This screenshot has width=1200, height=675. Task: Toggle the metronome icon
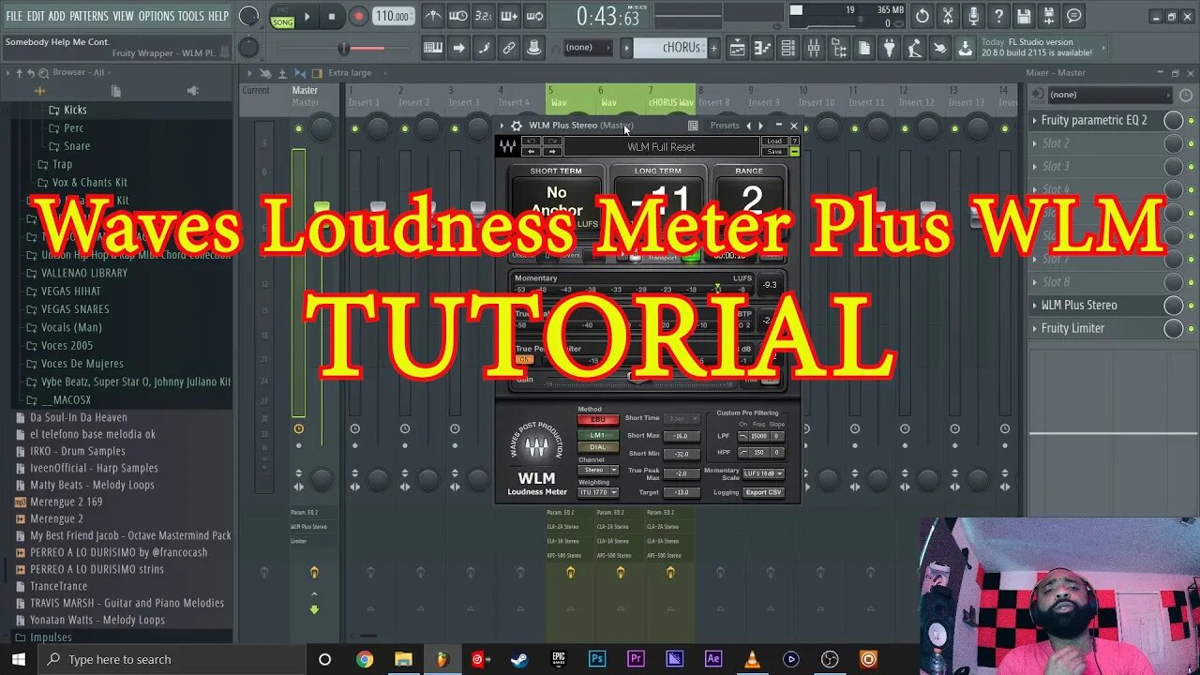click(432, 16)
